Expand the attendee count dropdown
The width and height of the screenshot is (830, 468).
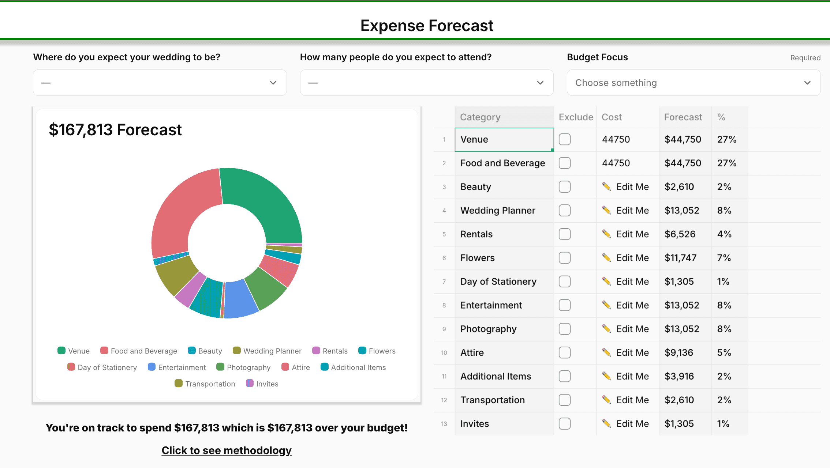pyautogui.click(x=426, y=83)
